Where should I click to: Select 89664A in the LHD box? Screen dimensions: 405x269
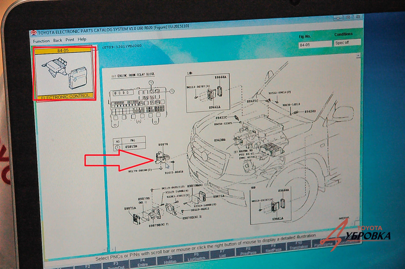pyautogui.click(x=220, y=77)
